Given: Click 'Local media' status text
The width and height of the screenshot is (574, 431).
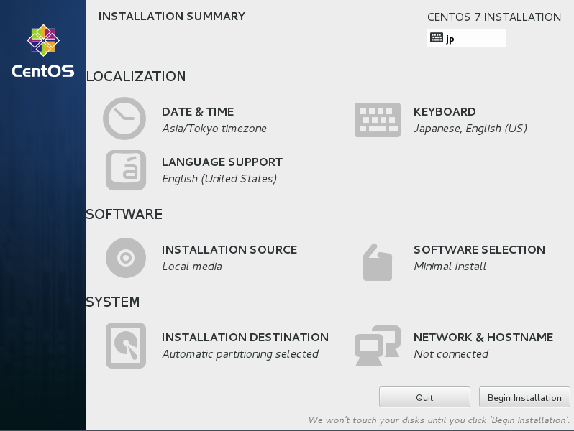Looking at the screenshot, I should [192, 266].
